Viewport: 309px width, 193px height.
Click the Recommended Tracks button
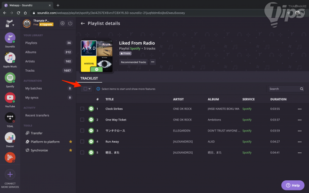(133, 62)
